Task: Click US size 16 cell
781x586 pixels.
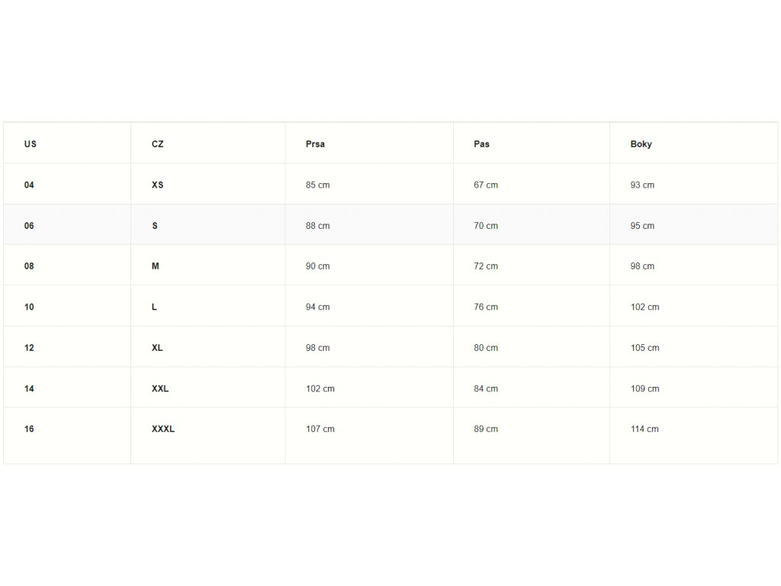Action: click(x=29, y=429)
